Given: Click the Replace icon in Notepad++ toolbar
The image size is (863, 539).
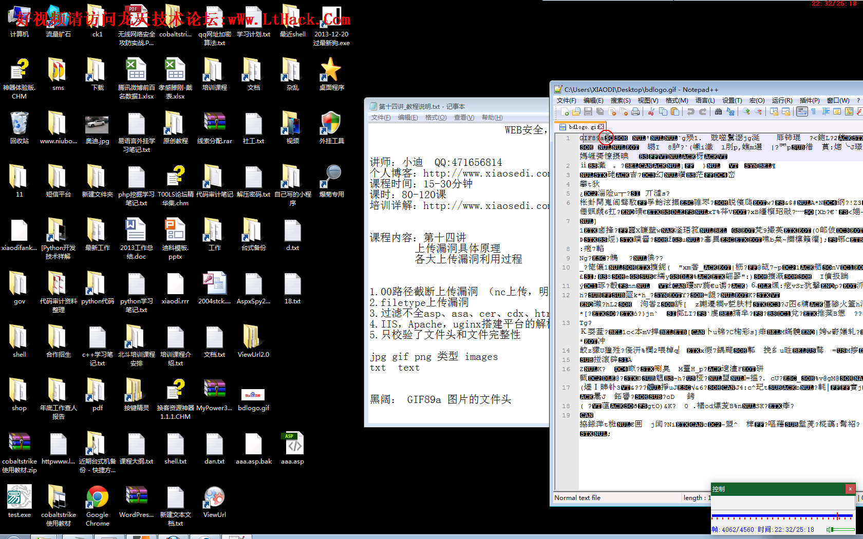Looking at the screenshot, I should click(x=730, y=111).
